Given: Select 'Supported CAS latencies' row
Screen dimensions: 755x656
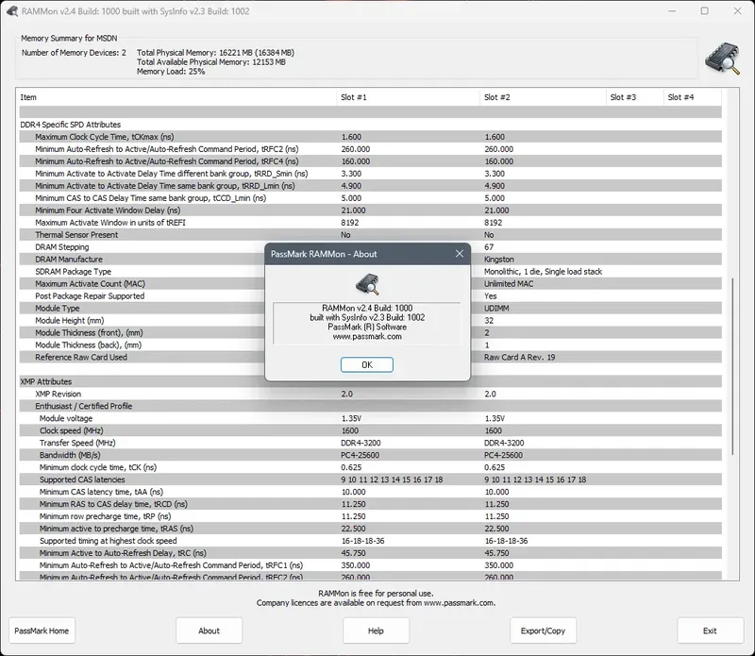Looking at the screenshot, I should click(x=370, y=479).
